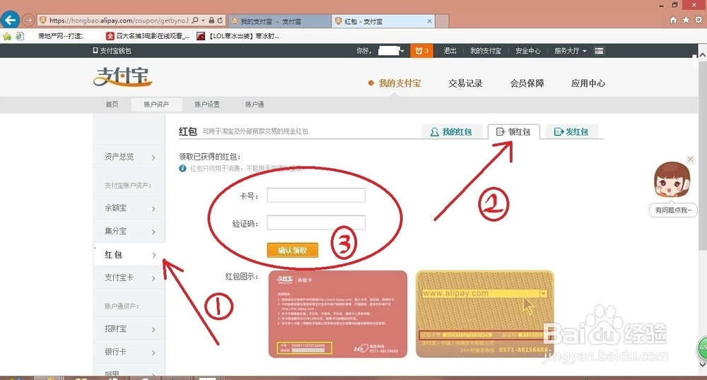
Task: Click the lock security icon in address bar
Action: tap(211, 20)
